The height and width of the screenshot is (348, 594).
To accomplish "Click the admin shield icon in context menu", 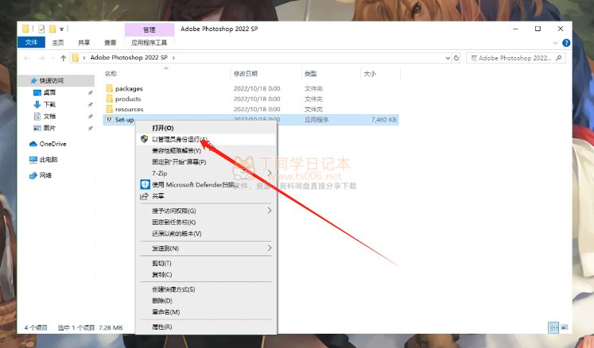I will click(x=144, y=139).
